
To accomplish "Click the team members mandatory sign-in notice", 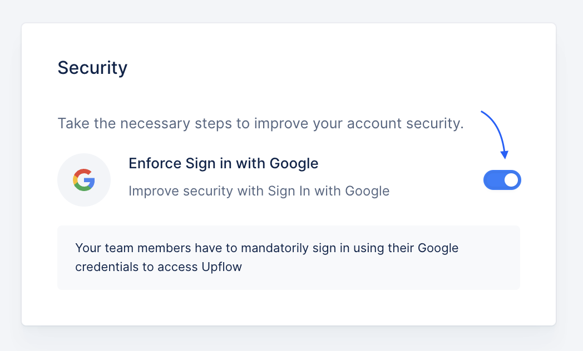I will [x=266, y=258].
